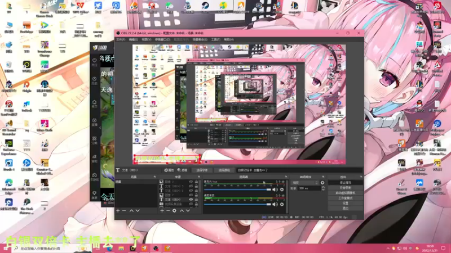Pop out the Sources dock panel
This screenshot has height=253, width=451.
pyautogui.click(x=199, y=177)
